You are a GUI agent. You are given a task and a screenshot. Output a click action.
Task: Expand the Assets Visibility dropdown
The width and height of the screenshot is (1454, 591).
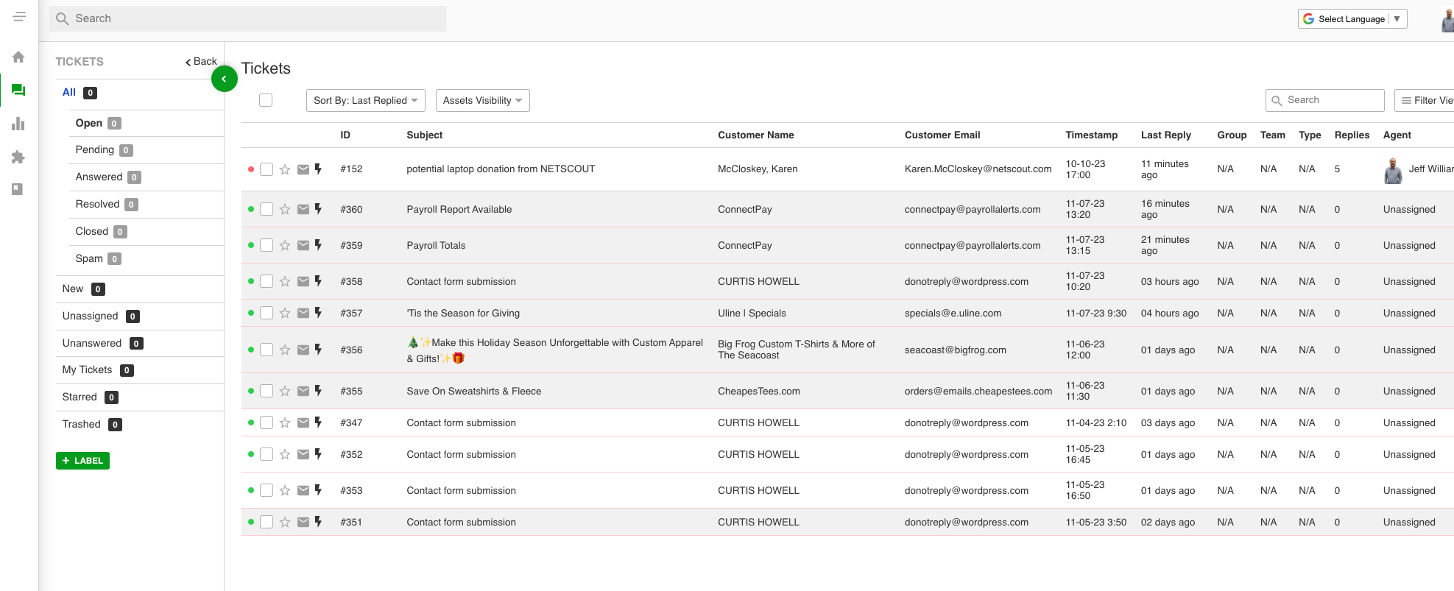tap(482, 101)
